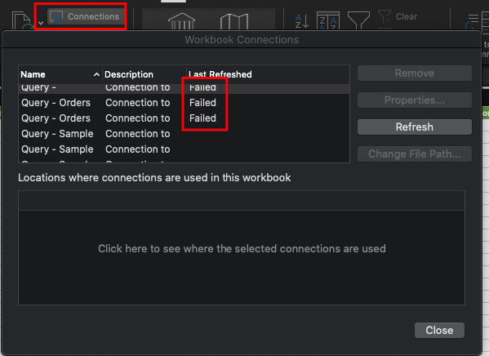The image size is (489, 356).
Task: Select the first Query - Sample connection
Action: (184, 134)
